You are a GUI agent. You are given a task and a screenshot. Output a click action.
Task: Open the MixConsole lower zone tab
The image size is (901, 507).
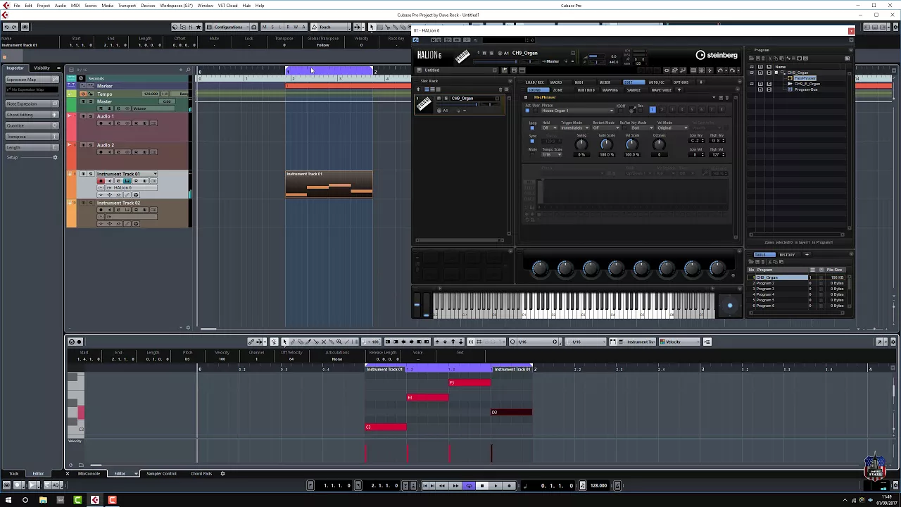(x=89, y=473)
